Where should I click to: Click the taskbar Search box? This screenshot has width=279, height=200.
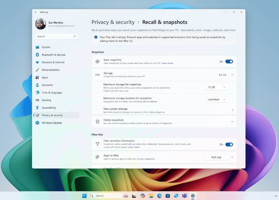point(109,196)
